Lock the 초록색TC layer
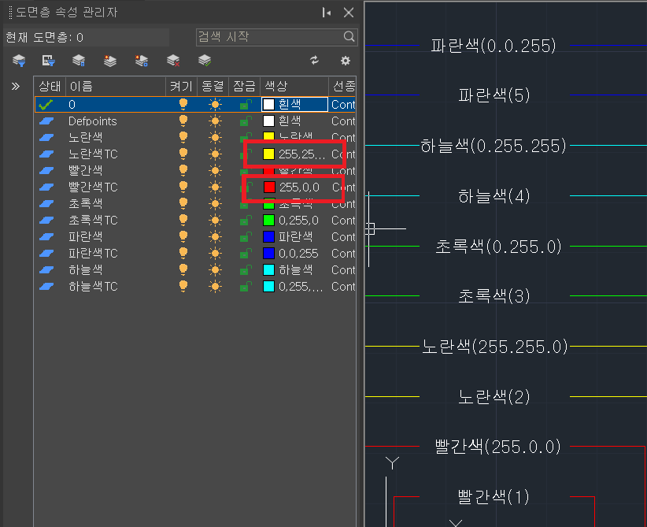 pyautogui.click(x=246, y=220)
